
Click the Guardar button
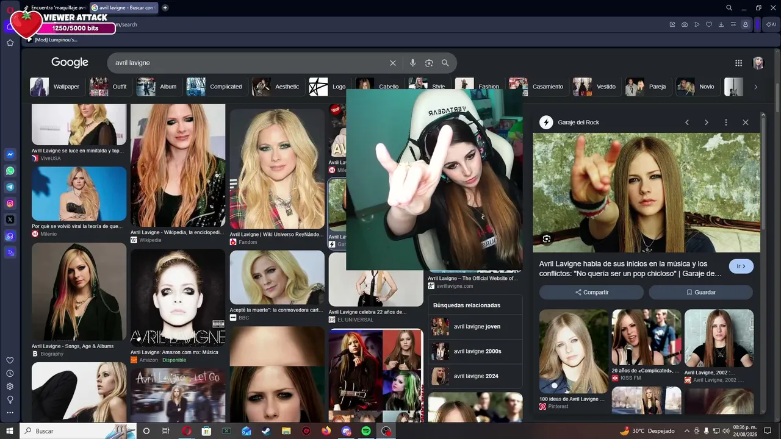coord(701,292)
